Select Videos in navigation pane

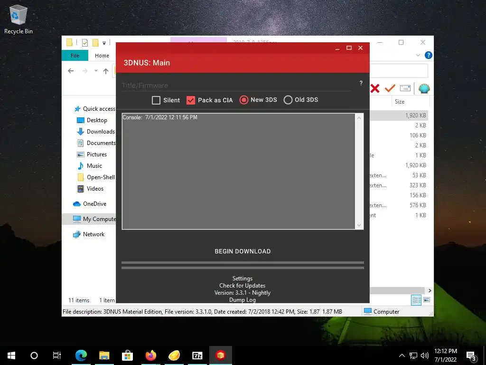[x=90, y=189]
